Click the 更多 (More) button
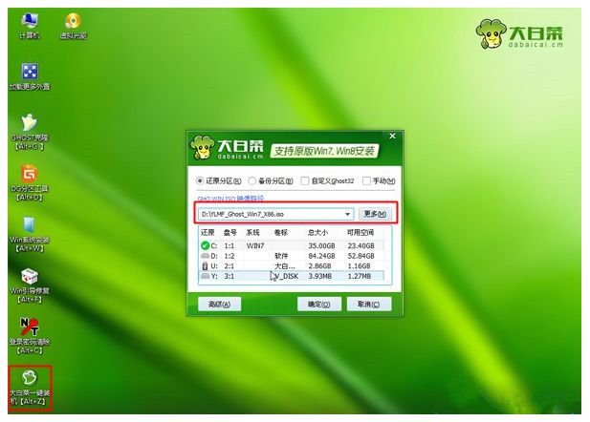 [374, 214]
